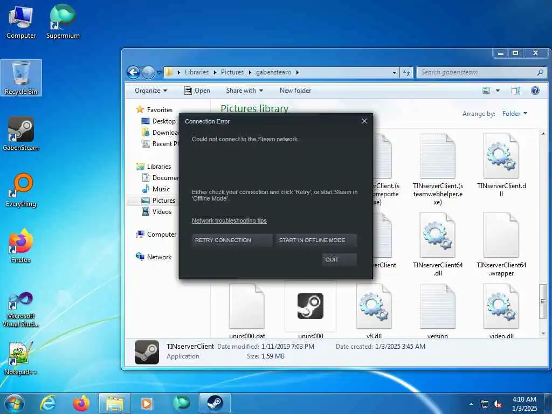
Task: Switch to Windows Explorer taskbar button
Action: pyautogui.click(x=115, y=403)
